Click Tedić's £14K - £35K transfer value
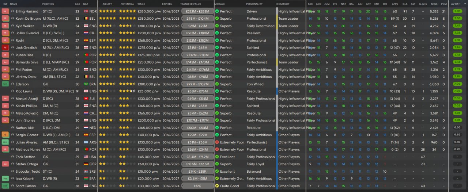Screen dimensions: 468x192 click(x=197, y=171)
